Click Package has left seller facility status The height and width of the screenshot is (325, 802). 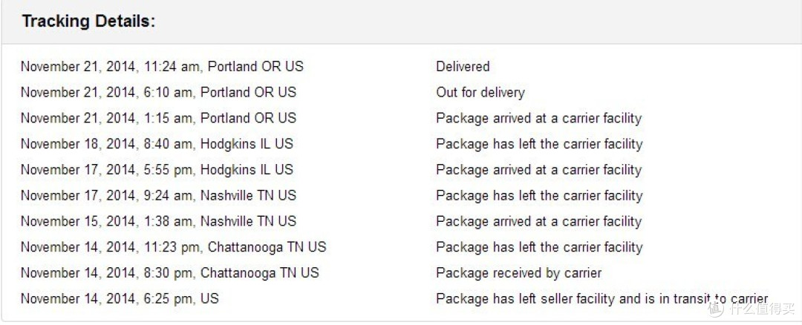[x=602, y=299]
